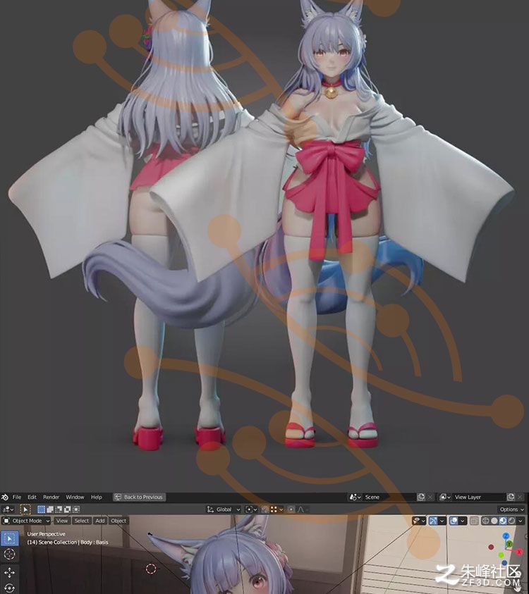Image resolution: width=529 pixels, height=594 pixels.
Task: Open the Render menu
Action: pos(51,497)
